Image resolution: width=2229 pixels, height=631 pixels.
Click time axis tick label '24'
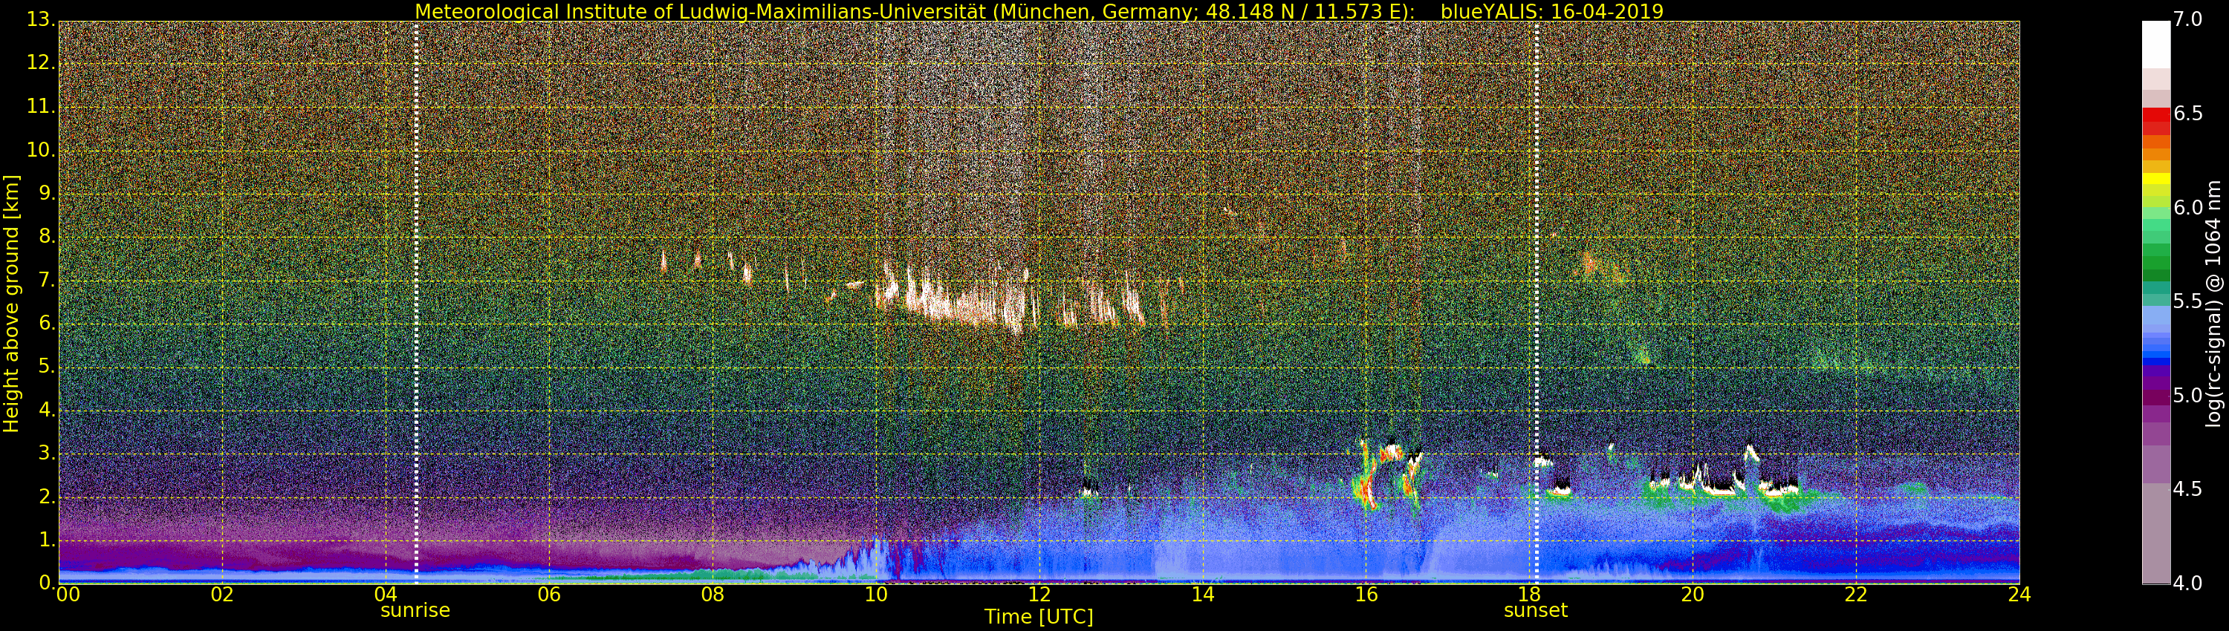tap(2019, 595)
